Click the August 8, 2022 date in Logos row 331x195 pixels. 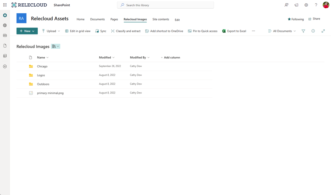tap(107, 75)
